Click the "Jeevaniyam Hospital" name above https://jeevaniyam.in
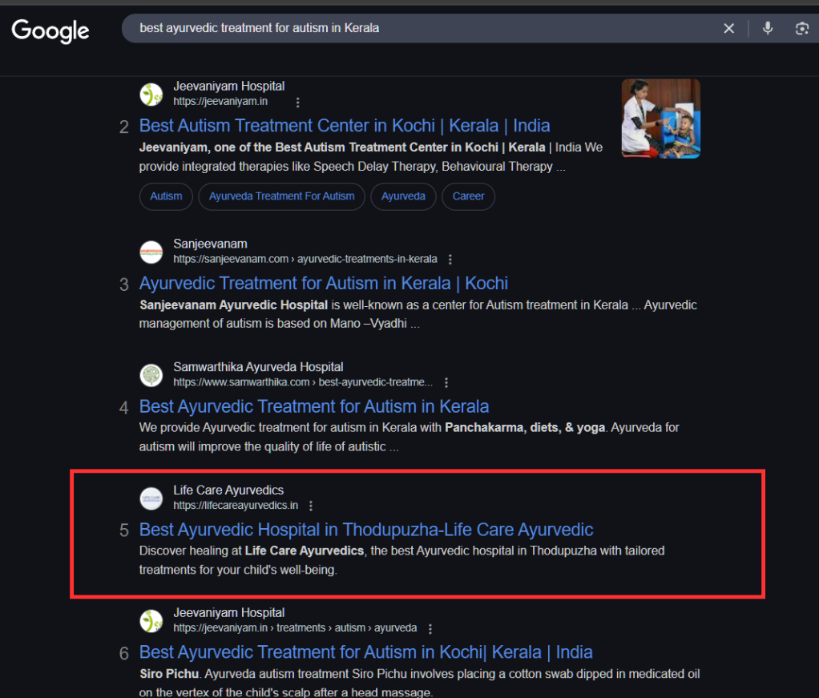This screenshot has width=819, height=698. (x=228, y=87)
